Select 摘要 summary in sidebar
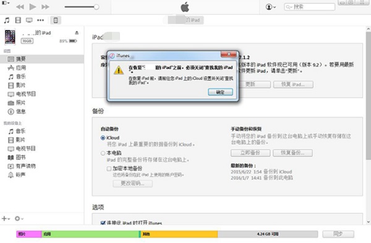 coord(42,59)
